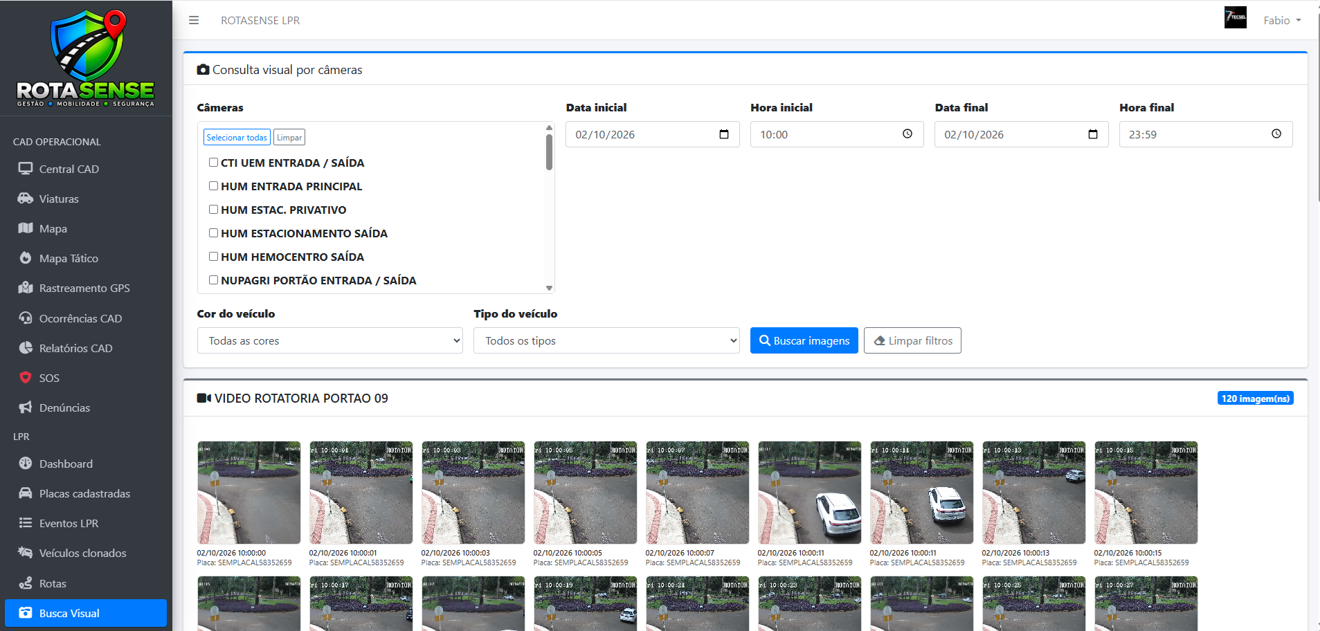Click the Denúncias megaphone icon

pos(26,408)
